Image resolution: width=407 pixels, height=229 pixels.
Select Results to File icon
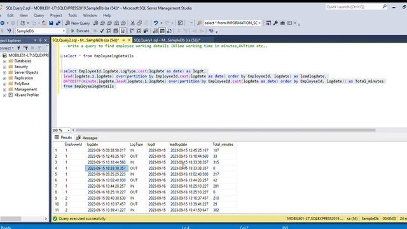pyautogui.click(x=170, y=31)
